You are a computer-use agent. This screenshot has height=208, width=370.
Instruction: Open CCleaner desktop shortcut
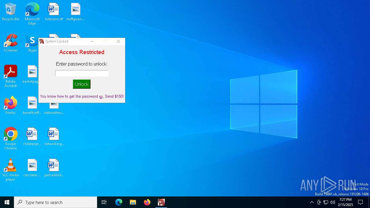[11, 43]
